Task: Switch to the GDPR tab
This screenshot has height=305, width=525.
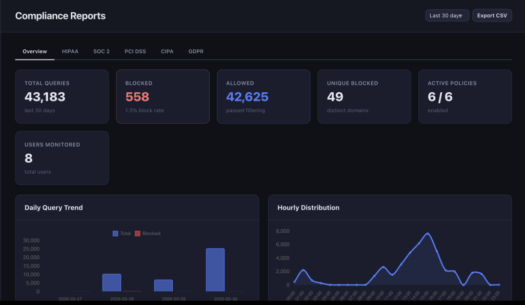Action: [196, 51]
